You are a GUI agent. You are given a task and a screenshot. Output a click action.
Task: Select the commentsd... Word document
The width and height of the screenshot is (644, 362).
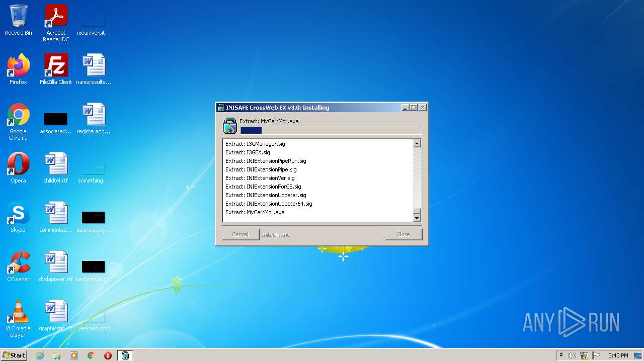click(x=56, y=218)
